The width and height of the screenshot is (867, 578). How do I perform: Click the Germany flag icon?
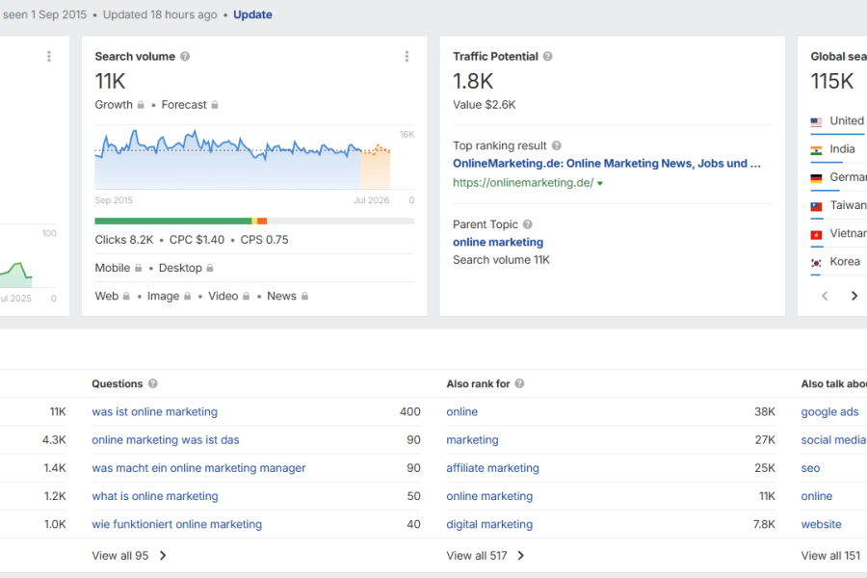pos(816,178)
